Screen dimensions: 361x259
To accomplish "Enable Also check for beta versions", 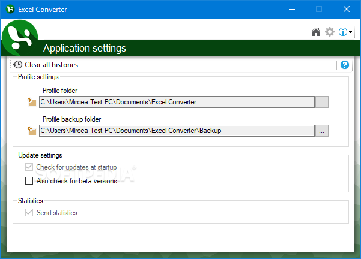I will point(29,181).
